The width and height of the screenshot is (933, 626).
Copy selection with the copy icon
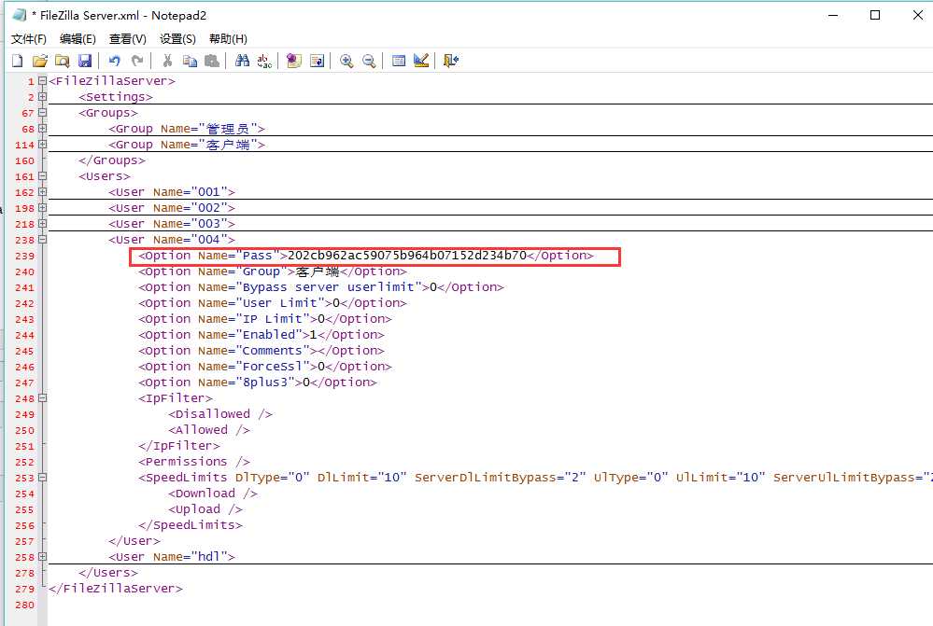click(190, 61)
